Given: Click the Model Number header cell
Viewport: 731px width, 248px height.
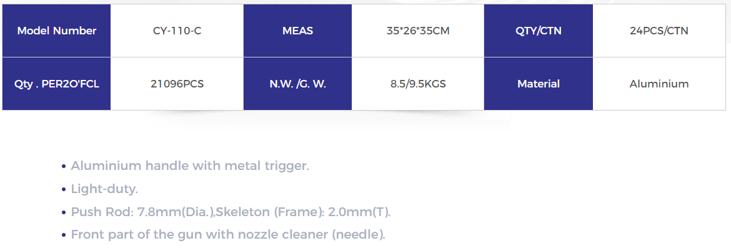Looking at the screenshot, I should click(x=56, y=31).
